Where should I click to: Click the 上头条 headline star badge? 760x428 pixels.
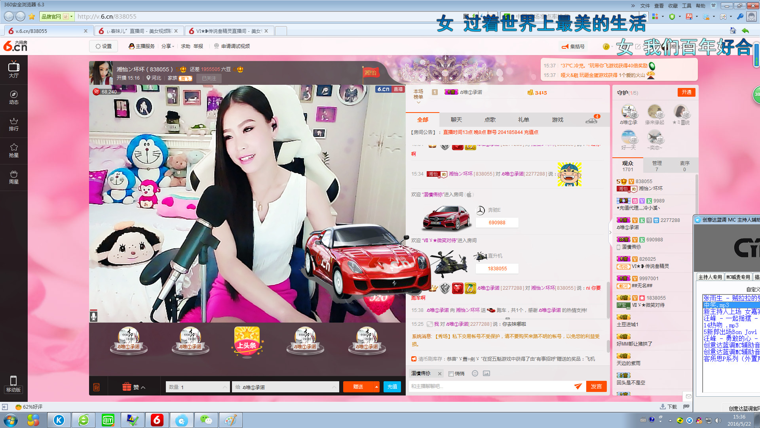coord(247,342)
